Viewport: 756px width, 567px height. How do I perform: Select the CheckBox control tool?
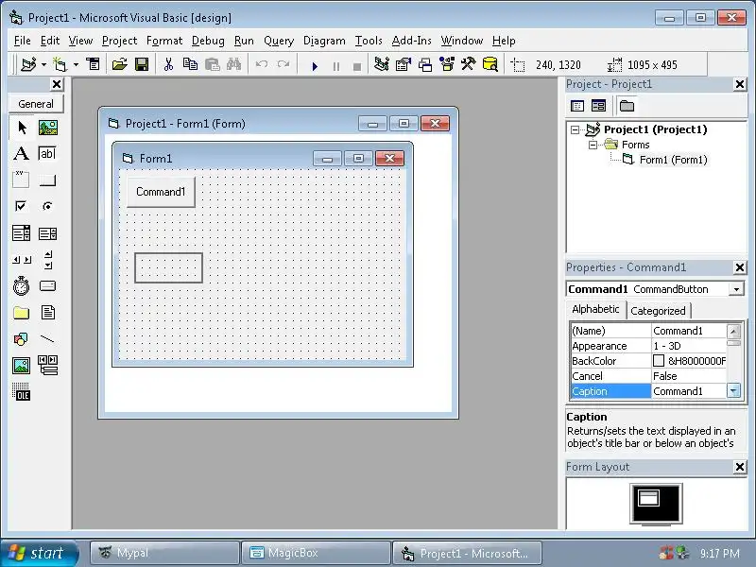[21, 206]
